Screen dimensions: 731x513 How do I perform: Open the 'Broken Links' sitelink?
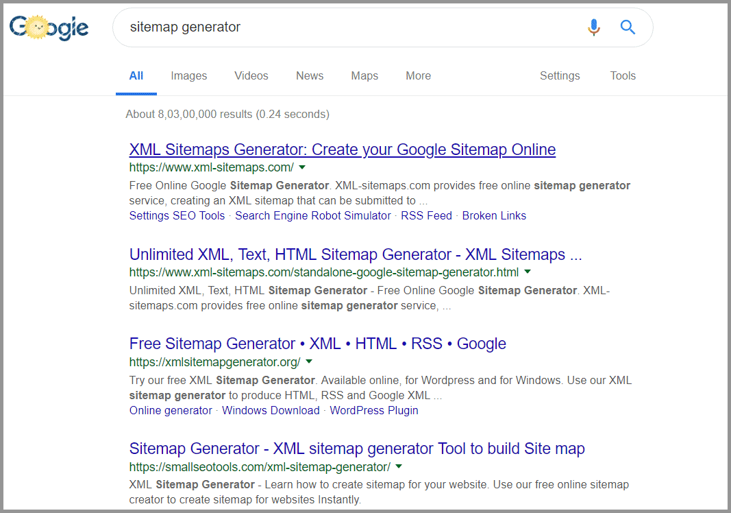(x=494, y=215)
